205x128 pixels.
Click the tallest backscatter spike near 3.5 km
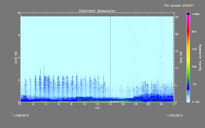(44, 71)
